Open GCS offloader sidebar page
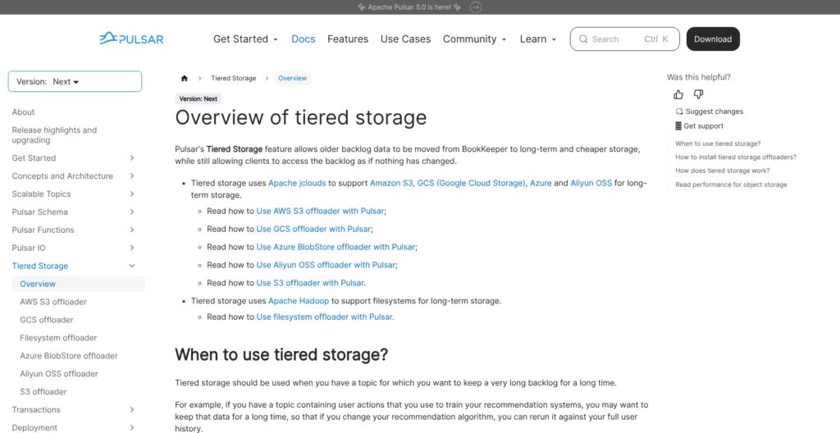The height and width of the screenshot is (433, 840). pos(47,320)
